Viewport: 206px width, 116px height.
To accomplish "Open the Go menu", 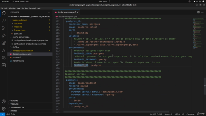I will click(x=23, y=8).
